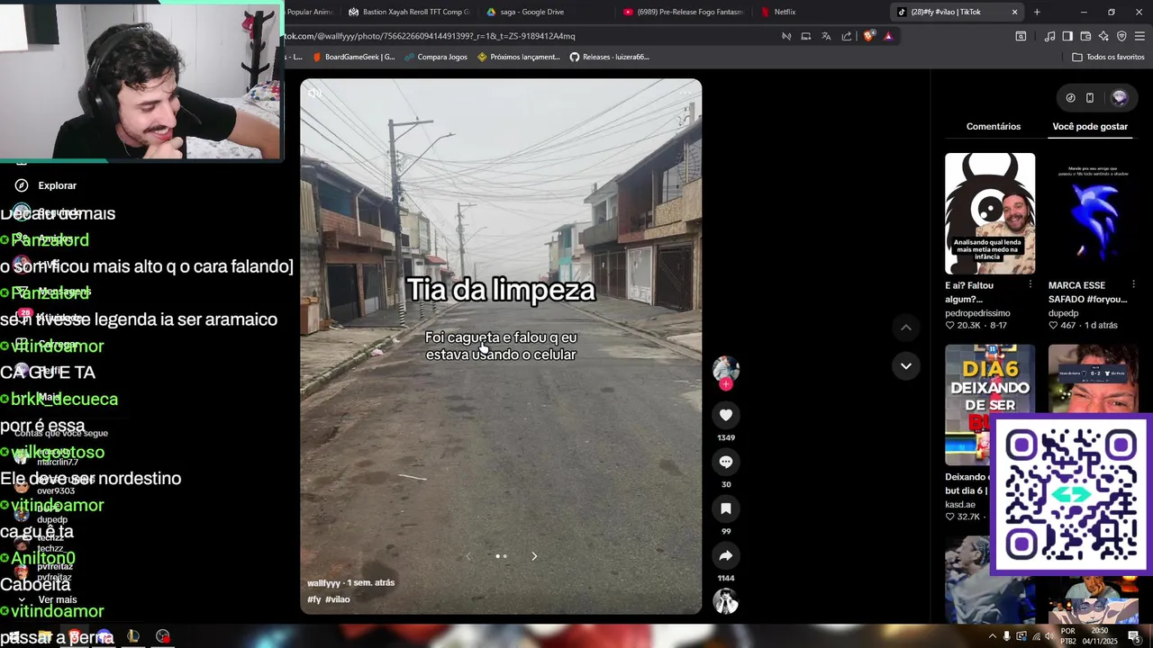Switch to the Pre-Release Fogo Fantasma YouTube tab
1153x648 pixels.
(x=685, y=12)
